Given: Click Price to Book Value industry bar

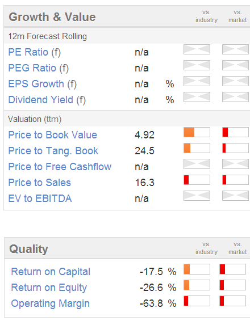Looking at the screenshot, I should pos(197,132).
